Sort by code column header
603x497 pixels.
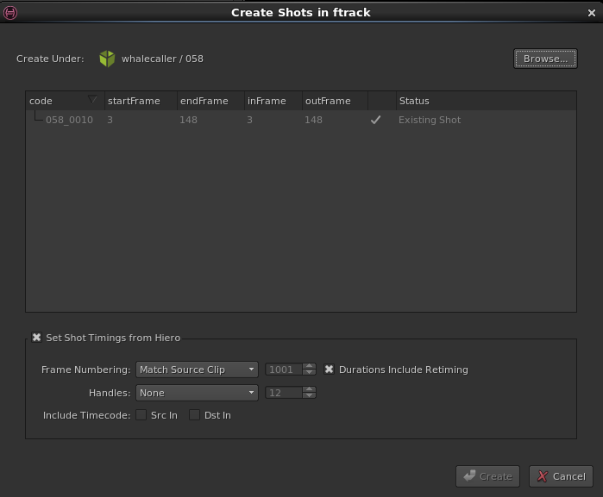65,101
